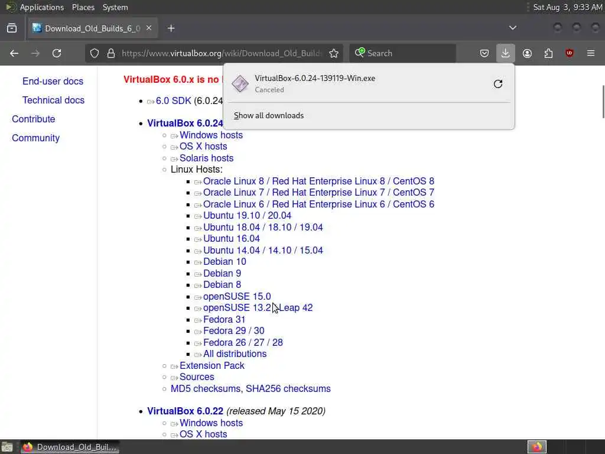The image size is (605, 454).
Task: Click the All distributions link
Action: 235,354
